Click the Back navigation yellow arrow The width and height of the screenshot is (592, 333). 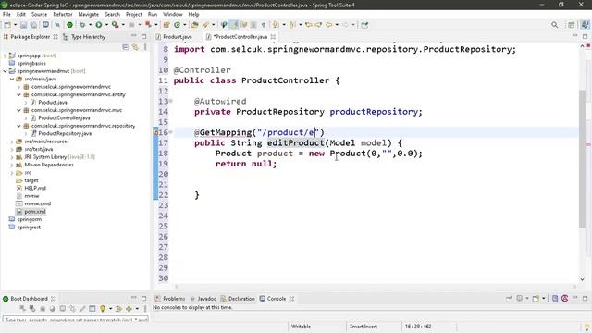pos(329,25)
